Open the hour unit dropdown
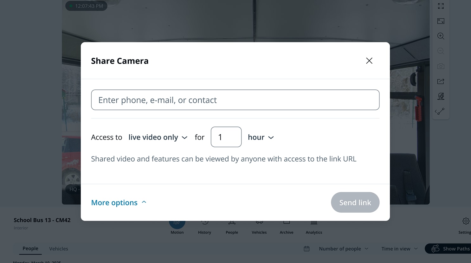471x263 pixels. 261,137
